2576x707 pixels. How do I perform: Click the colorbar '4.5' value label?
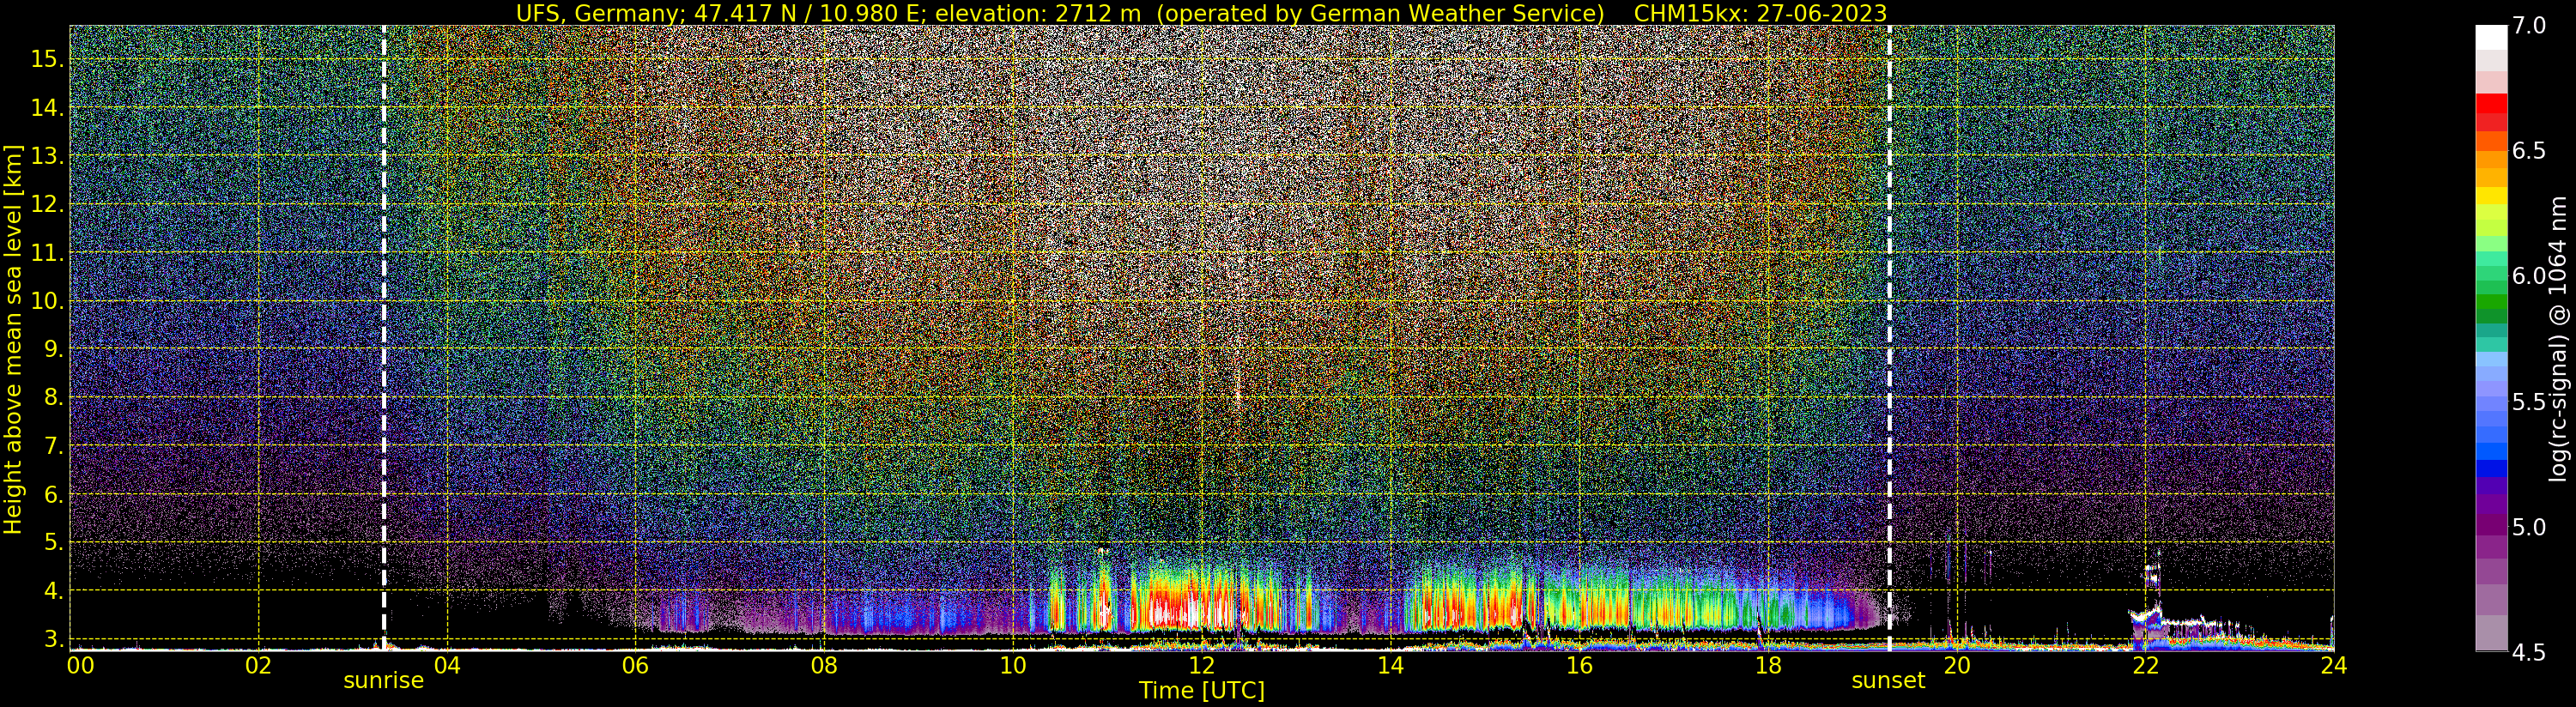(x=2529, y=652)
